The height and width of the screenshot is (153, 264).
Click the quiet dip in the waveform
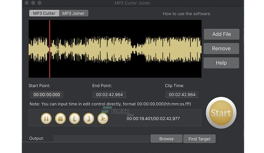(x=137, y=49)
